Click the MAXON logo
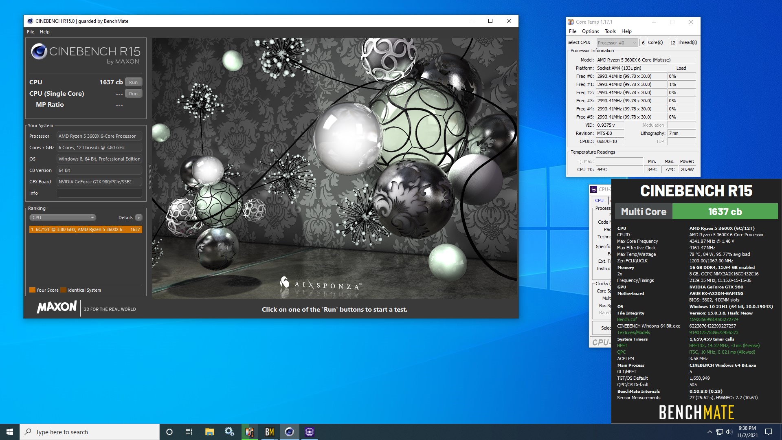782x440 pixels. (x=57, y=307)
